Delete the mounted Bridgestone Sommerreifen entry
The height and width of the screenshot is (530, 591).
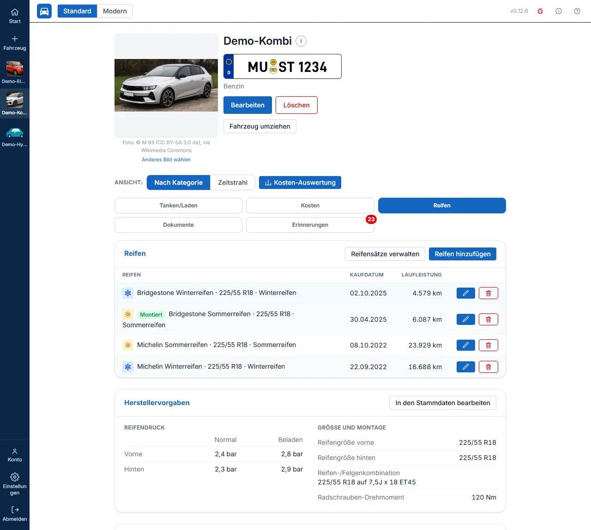[488, 319]
